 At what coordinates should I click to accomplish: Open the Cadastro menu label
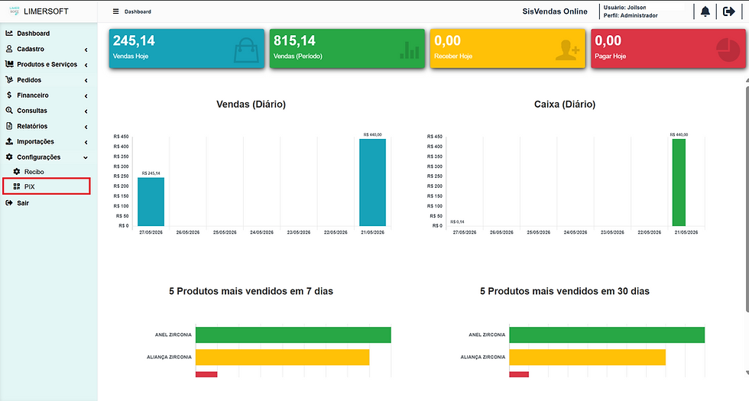[x=31, y=49]
